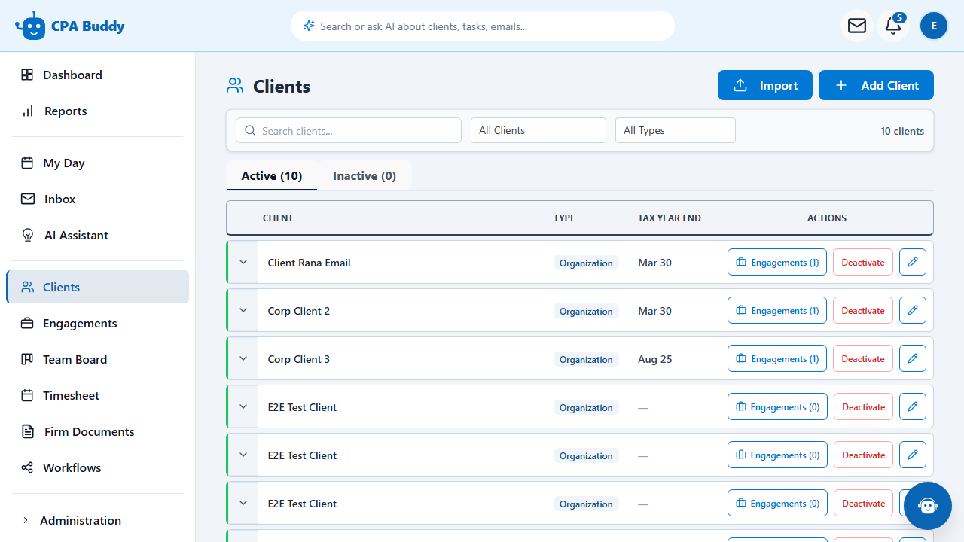The image size is (964, 542).
Task: Click the AI Assistant lightbulb icon
Action: point(28,235)
